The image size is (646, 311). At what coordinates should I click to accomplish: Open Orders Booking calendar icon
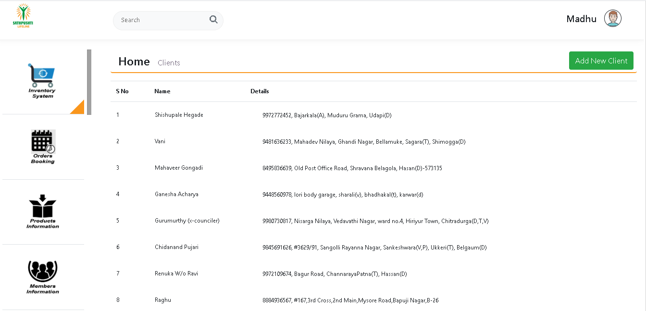(43, 142)
